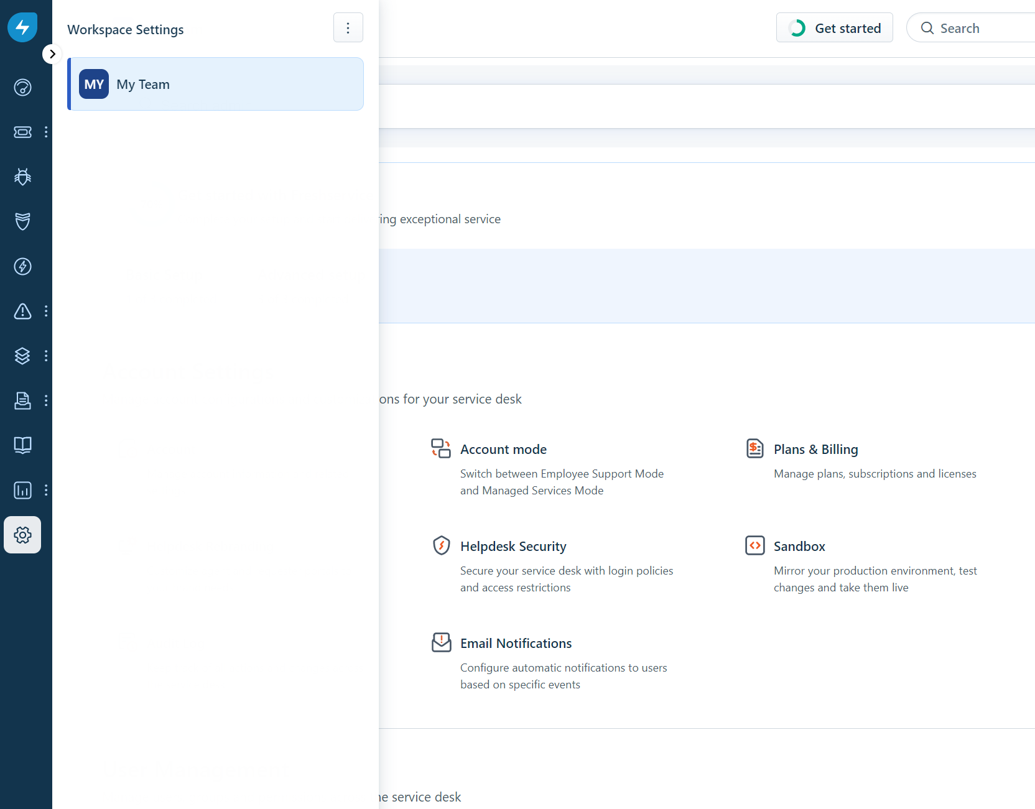1035x809 pixels.
Task: Expand the Analytics submenu dots
Action: (46, 490)
